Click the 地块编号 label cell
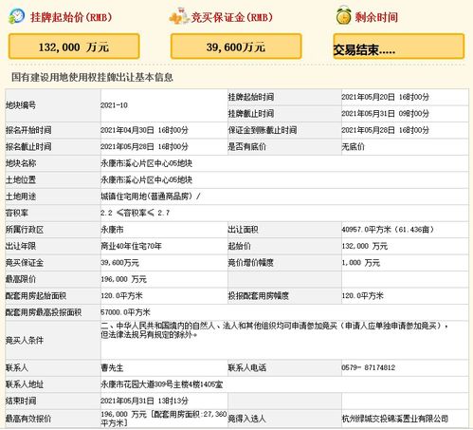Image resolution: width=473 pixels, height=430 pixels. pos(53,105)
